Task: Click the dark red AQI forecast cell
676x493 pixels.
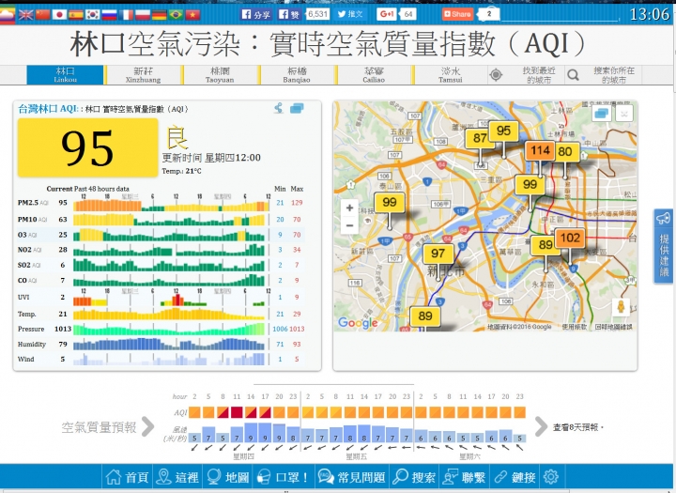Action: pos(237,412)
